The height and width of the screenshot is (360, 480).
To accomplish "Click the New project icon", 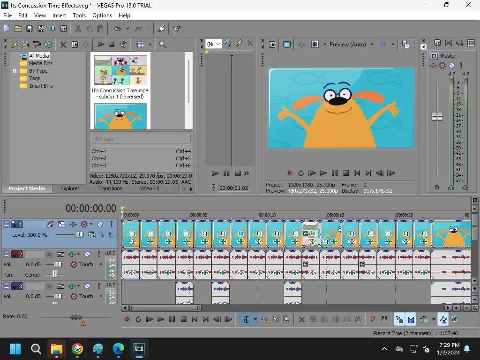I will [x=7, y=29].
